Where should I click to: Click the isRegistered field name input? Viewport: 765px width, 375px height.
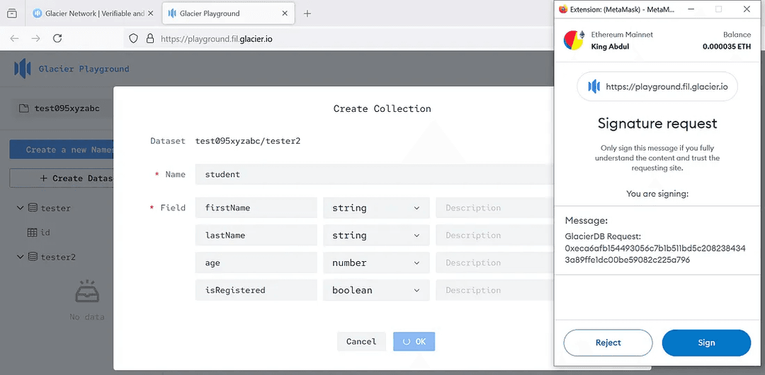click(256, 290)
